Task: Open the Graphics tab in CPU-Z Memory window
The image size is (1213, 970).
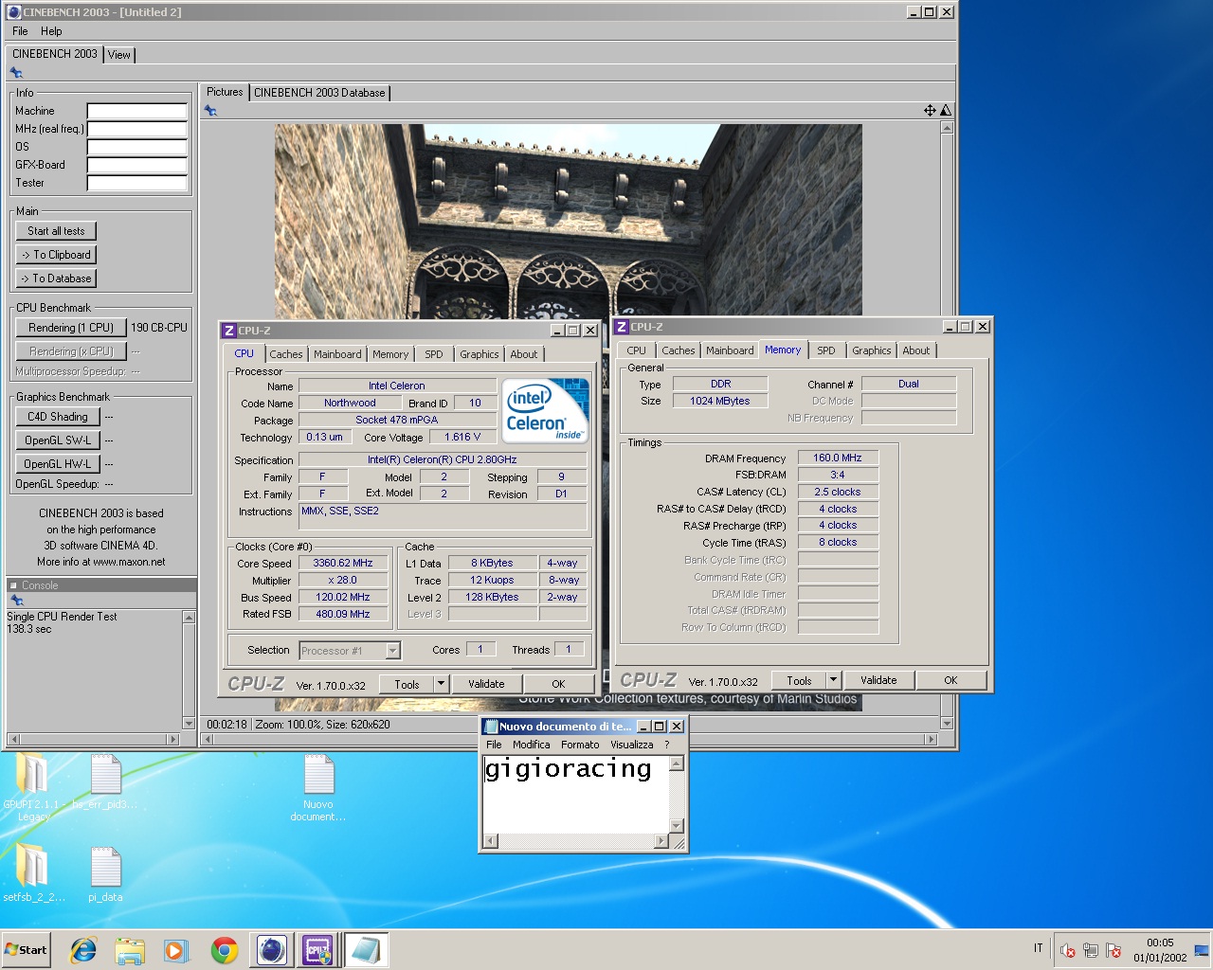Action: pos(872,350)
